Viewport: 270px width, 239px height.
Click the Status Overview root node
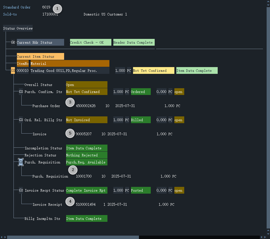[x=18, y=28]
